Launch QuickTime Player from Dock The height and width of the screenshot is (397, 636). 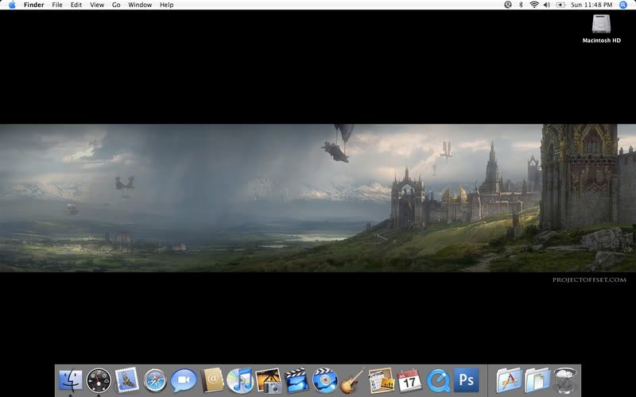(x=438, y=381)
